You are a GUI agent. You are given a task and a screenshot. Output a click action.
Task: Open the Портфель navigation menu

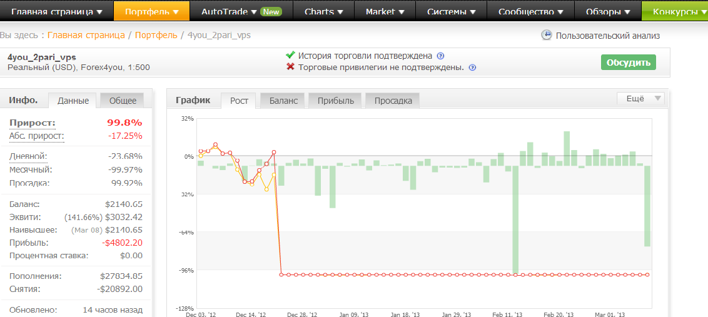tap(151, 12)
